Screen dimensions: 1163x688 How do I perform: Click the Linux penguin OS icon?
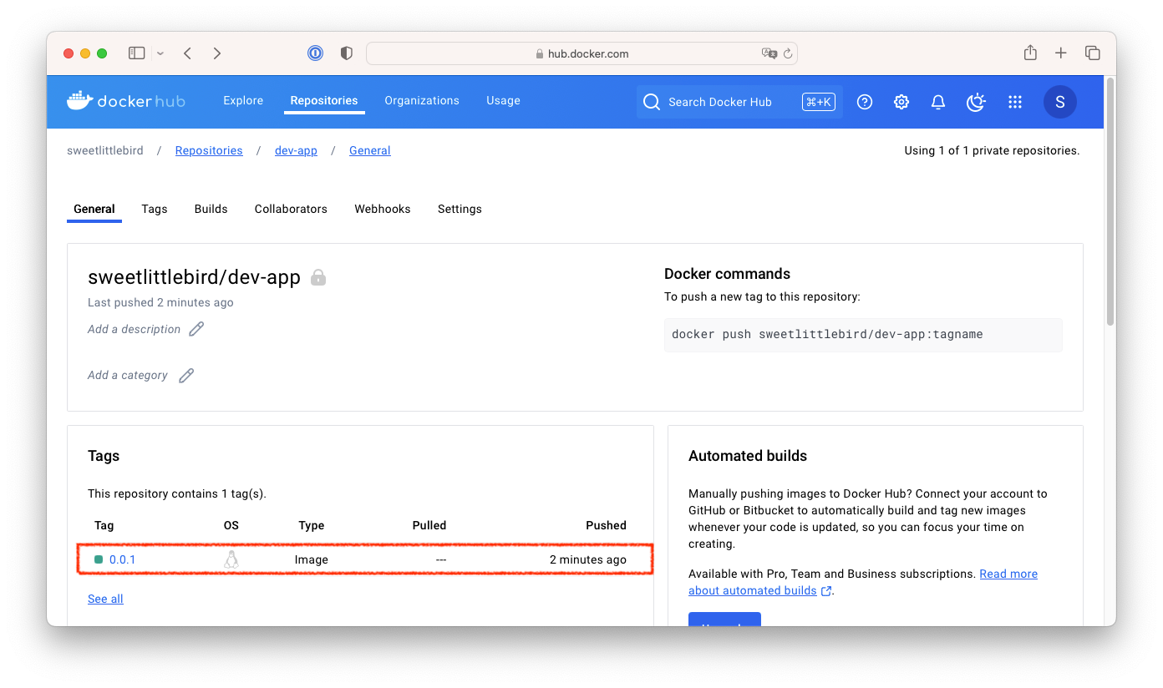[x=231, y=559]
